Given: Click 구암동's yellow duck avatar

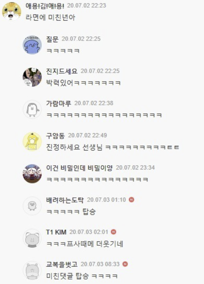Looking at the screenshot, I should pyautogui.click(x=32, y=142).
